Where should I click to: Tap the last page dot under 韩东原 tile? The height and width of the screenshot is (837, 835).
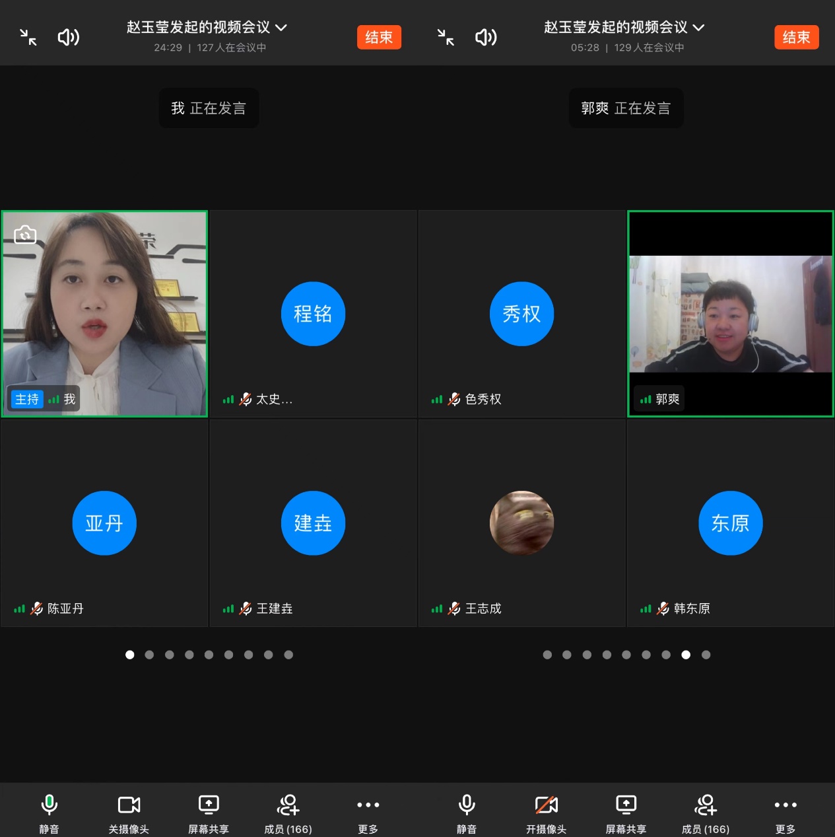pos(706,655)
